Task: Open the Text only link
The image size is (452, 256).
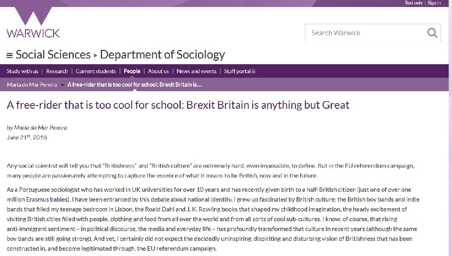Action: click(413, 3)
